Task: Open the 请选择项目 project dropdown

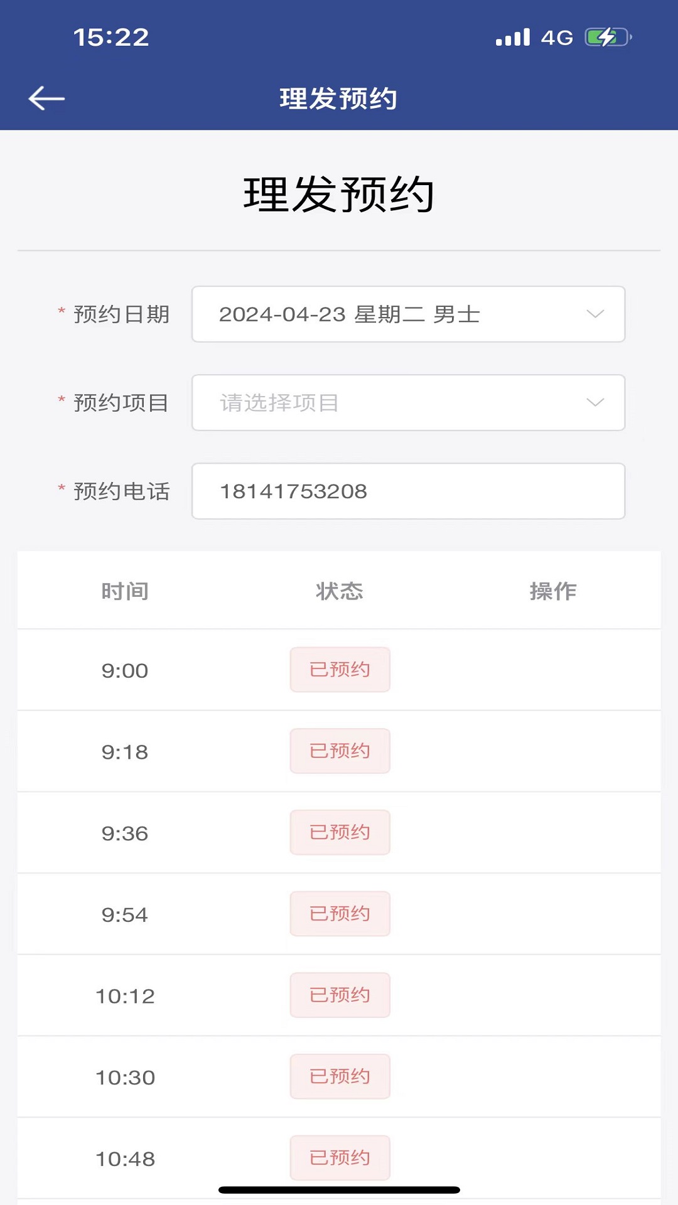Action: click(x=408, y=403)
